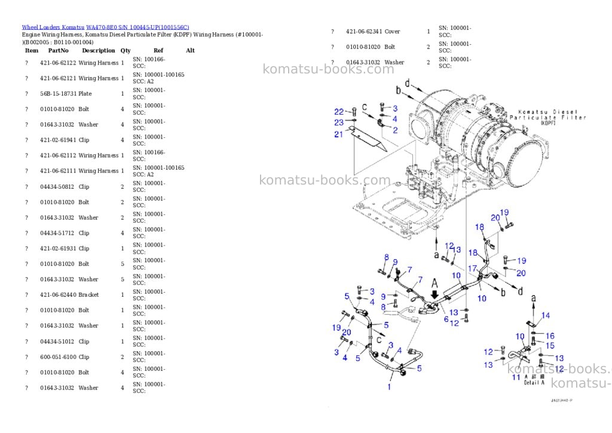Viewport: 612px width, 433px height.
Task: Click callout number 1 below the harness
Action: point(388,387)
